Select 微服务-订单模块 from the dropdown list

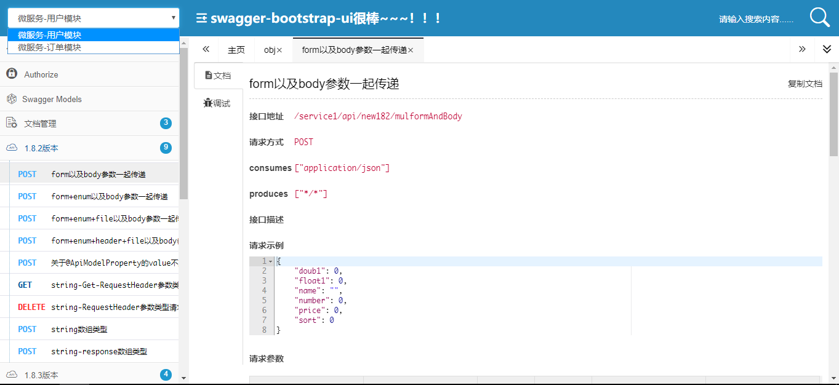(x=50, y=47)
